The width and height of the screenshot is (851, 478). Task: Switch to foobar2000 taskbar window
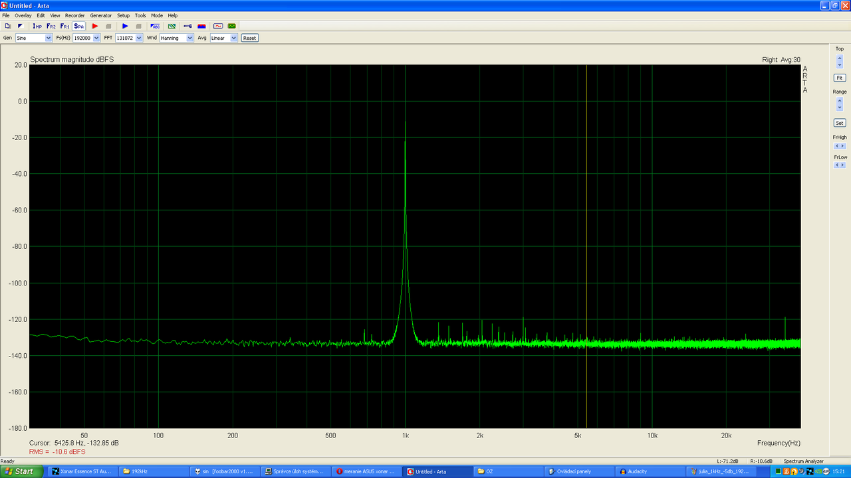224,471
